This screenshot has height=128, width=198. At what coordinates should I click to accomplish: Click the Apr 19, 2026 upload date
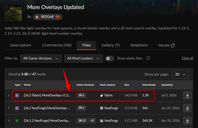coord(170,121)
